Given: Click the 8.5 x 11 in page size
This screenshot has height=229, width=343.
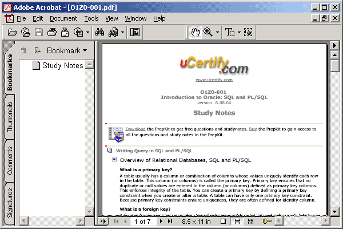Looking at the screenshot, I should (196, 222).
